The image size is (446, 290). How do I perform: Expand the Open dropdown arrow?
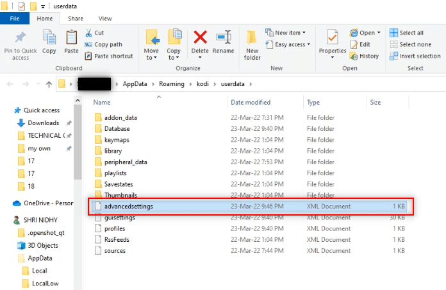coord(379,33)
